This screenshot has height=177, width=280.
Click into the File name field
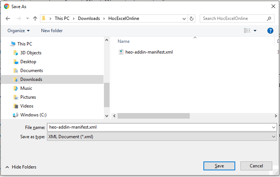click(162, 127)
